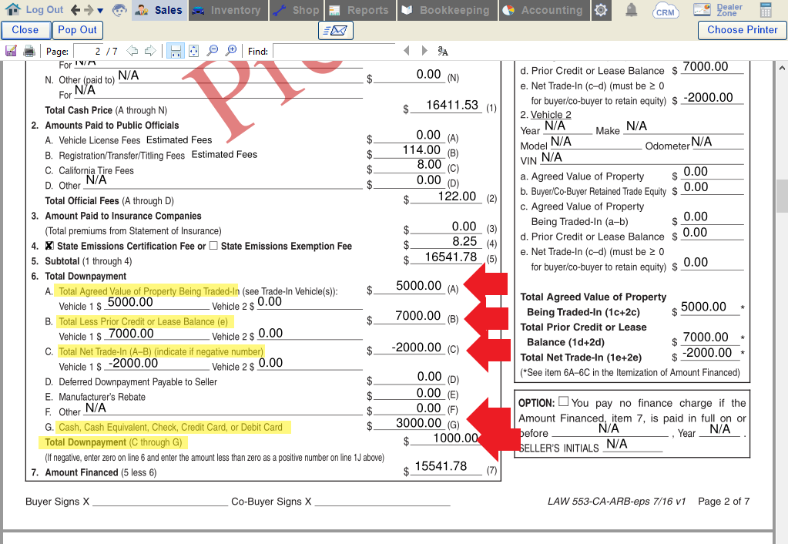The height and width of the screenshot is (544, 788).
Task: Open settings via the gear icon
Action: pos(601,10)
